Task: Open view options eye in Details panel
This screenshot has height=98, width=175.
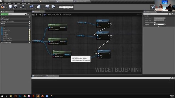Action: point(173,14)
